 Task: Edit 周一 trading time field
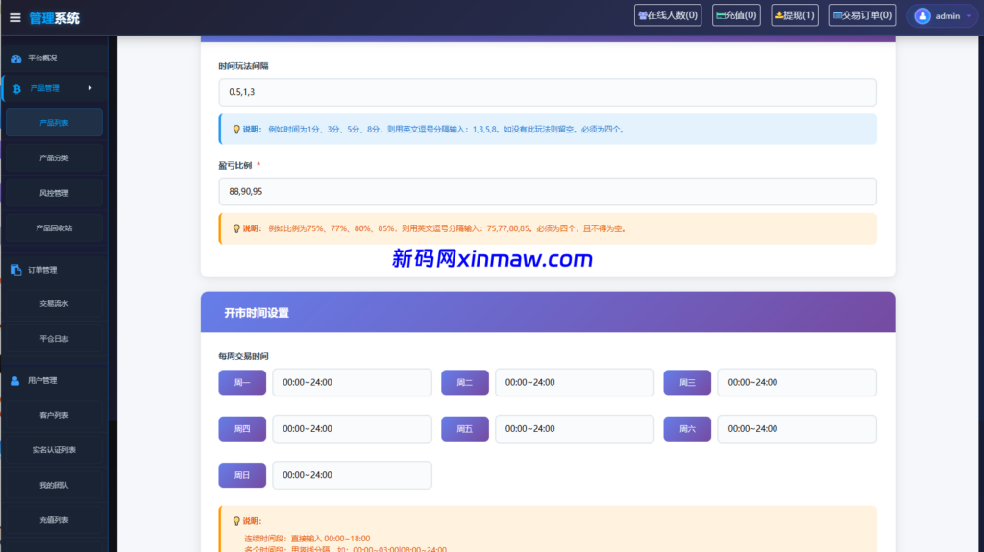coord(352,383)
